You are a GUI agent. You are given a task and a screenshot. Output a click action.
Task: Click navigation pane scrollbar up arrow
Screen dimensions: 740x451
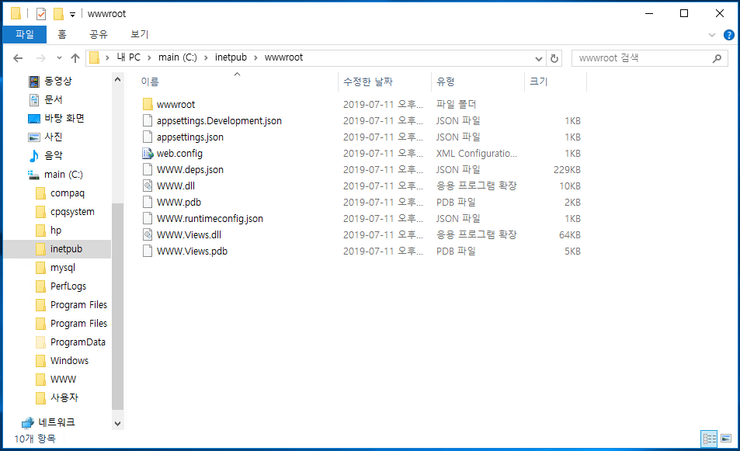coord(117,80)
